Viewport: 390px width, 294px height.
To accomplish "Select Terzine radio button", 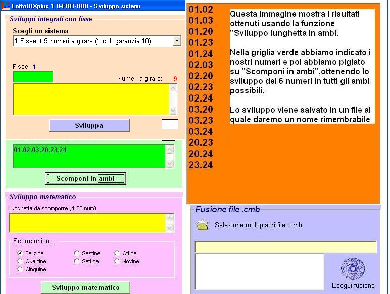I will coord(20,253).
